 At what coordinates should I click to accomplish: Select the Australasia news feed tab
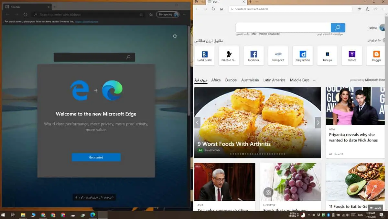[x=250, y=80]
